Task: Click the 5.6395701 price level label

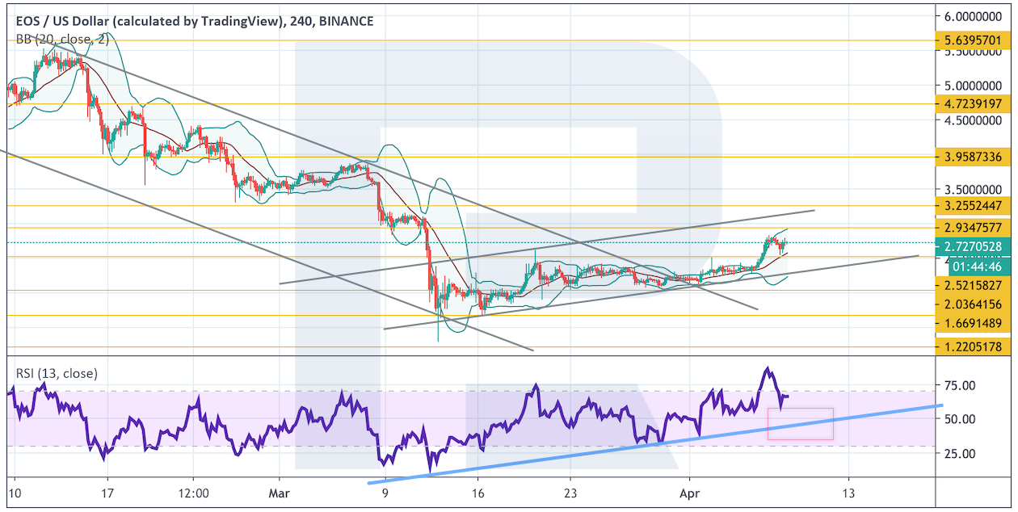Action: click(973, 40)
